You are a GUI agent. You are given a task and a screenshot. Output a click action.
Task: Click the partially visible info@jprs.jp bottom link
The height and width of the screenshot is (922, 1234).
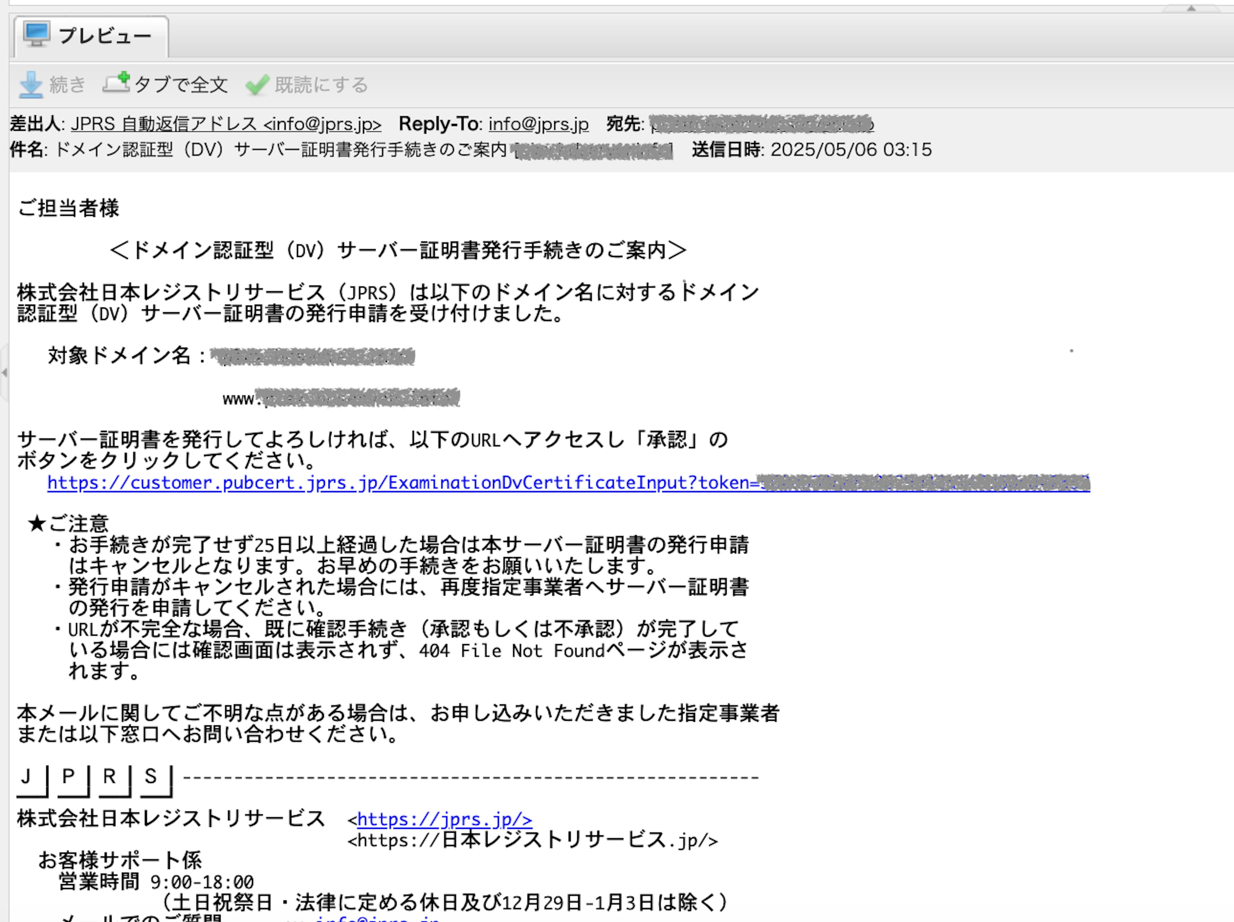(x=377, y=918)
